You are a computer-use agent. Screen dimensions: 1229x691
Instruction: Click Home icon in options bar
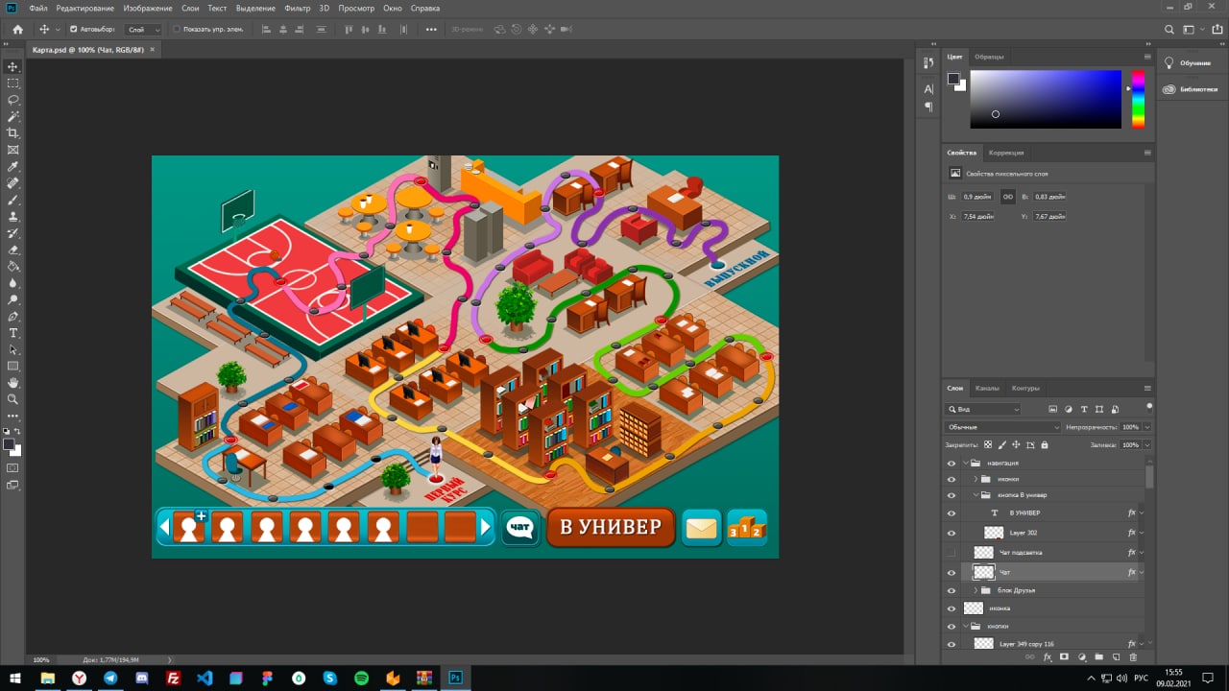(x=17, y=30)
